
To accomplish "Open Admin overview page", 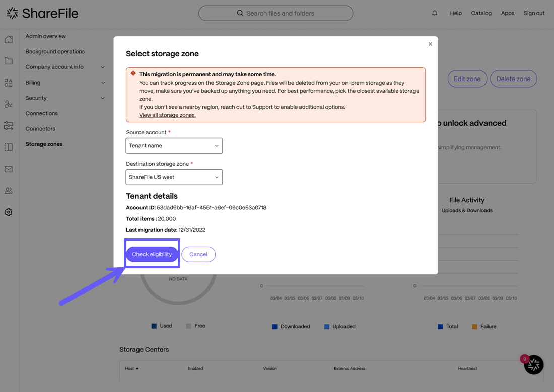I will click(x=45, y=36).
